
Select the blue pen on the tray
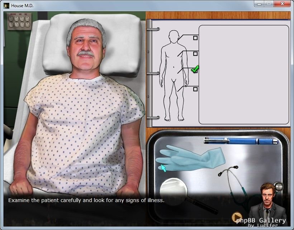[x=241, y=141]
